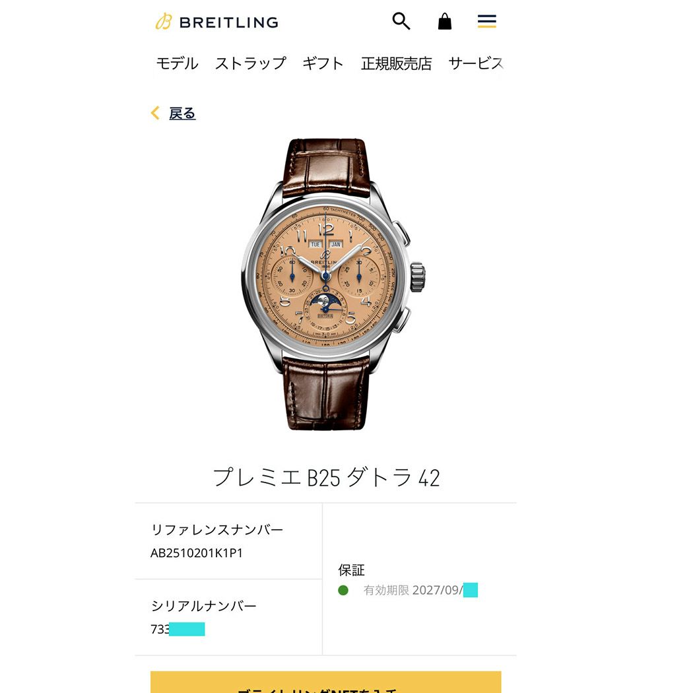
Task: Click the 保証 warranty heading
Action: [351, 570]
